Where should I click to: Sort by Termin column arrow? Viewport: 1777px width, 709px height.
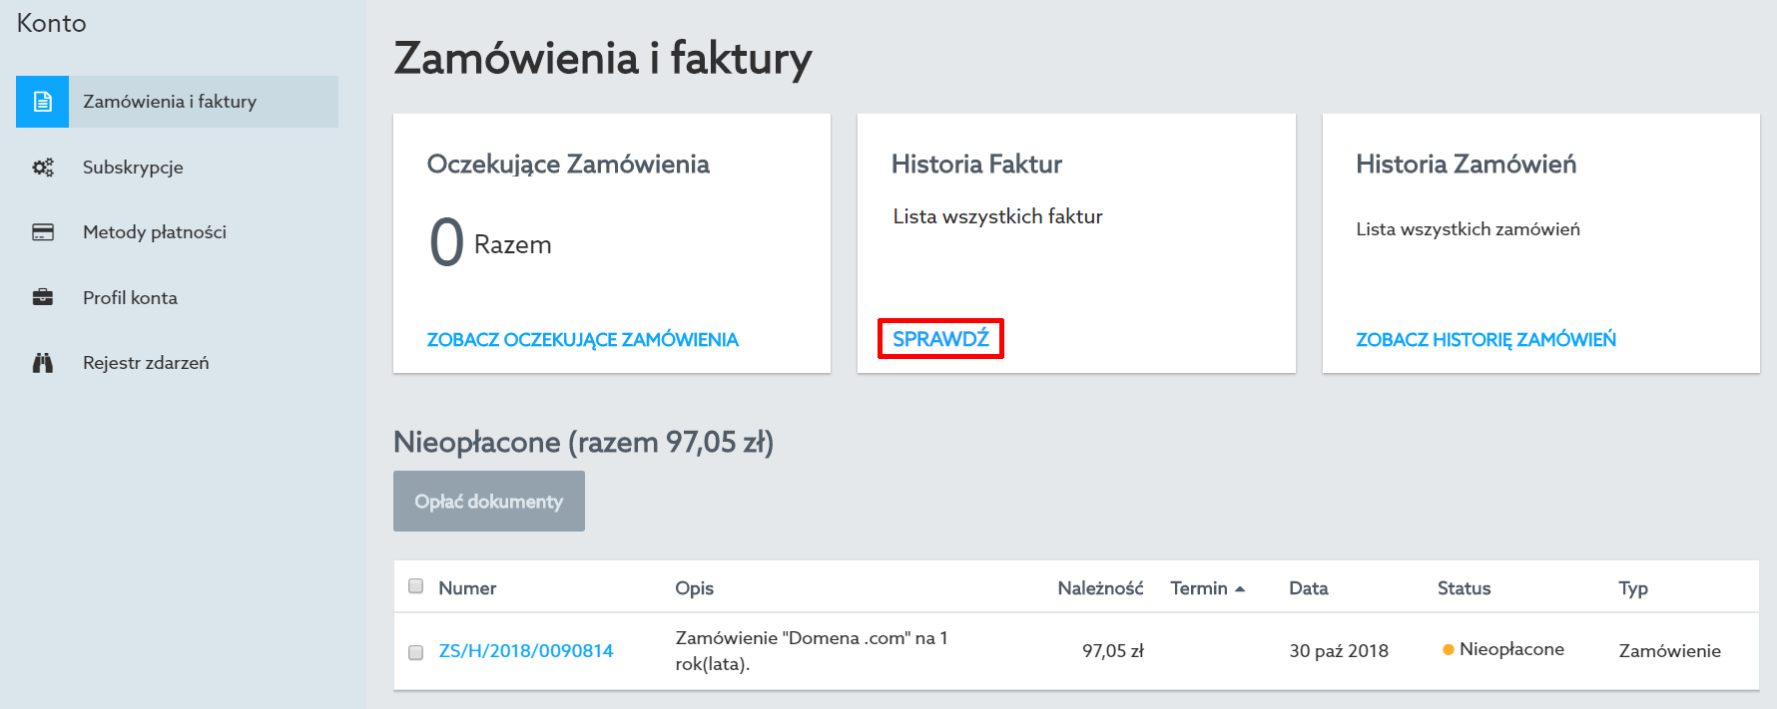coord(1240,589)
